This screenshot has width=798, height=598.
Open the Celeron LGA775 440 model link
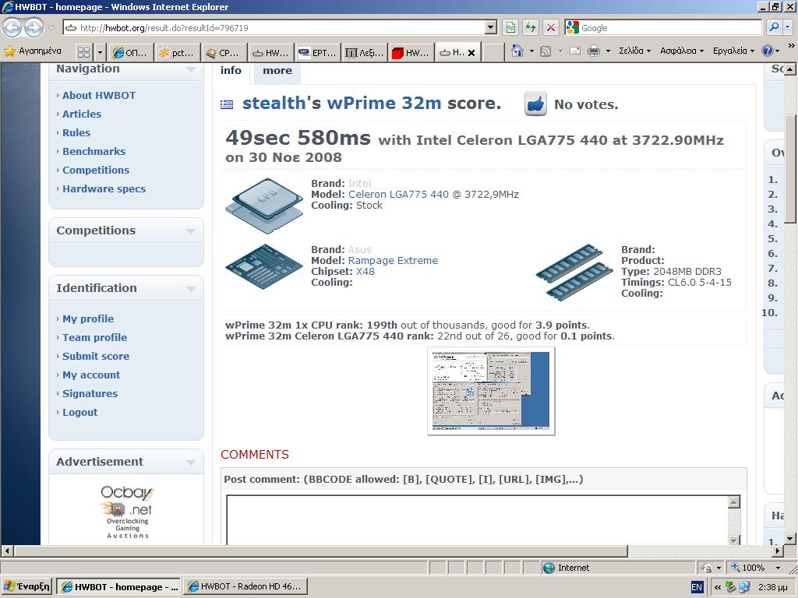click(x=398, y=194)
